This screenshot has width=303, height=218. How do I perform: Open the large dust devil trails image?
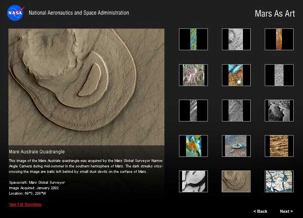[87, 87]
